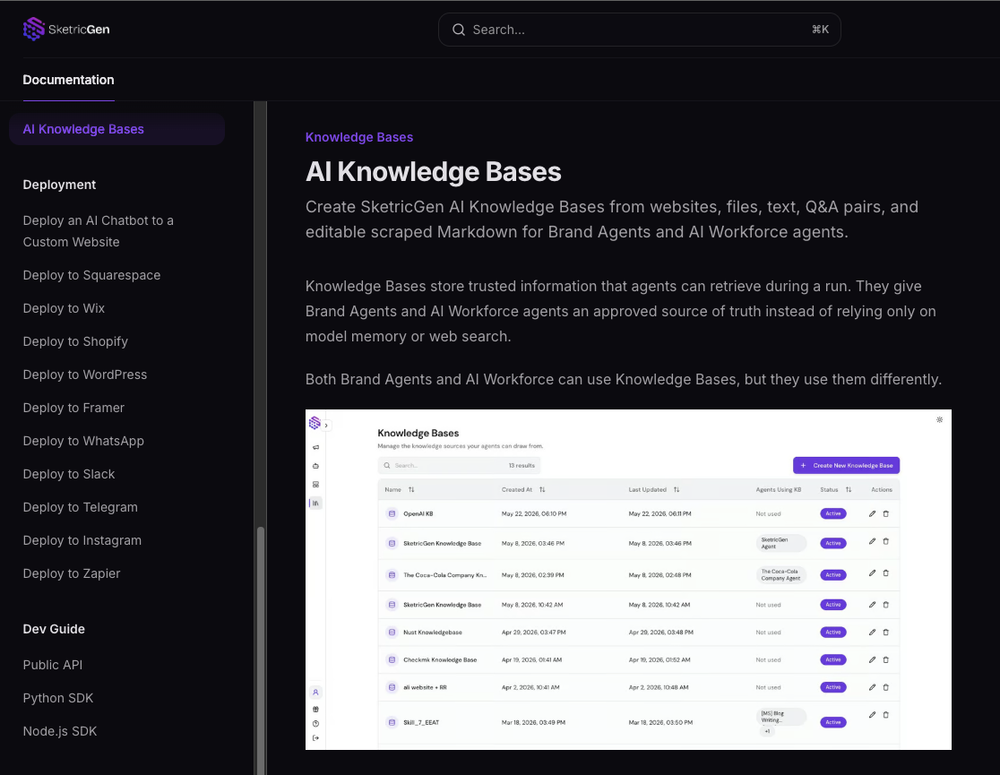Click the SketricGen logo in the header
The image size is (1000, 775).
pos(66,30)
